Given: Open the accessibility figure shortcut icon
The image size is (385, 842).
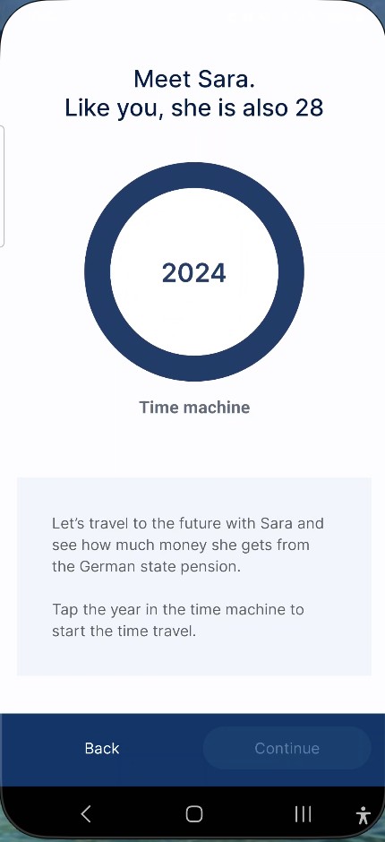Looking at the screenshot, I should [x=364, y=815].
